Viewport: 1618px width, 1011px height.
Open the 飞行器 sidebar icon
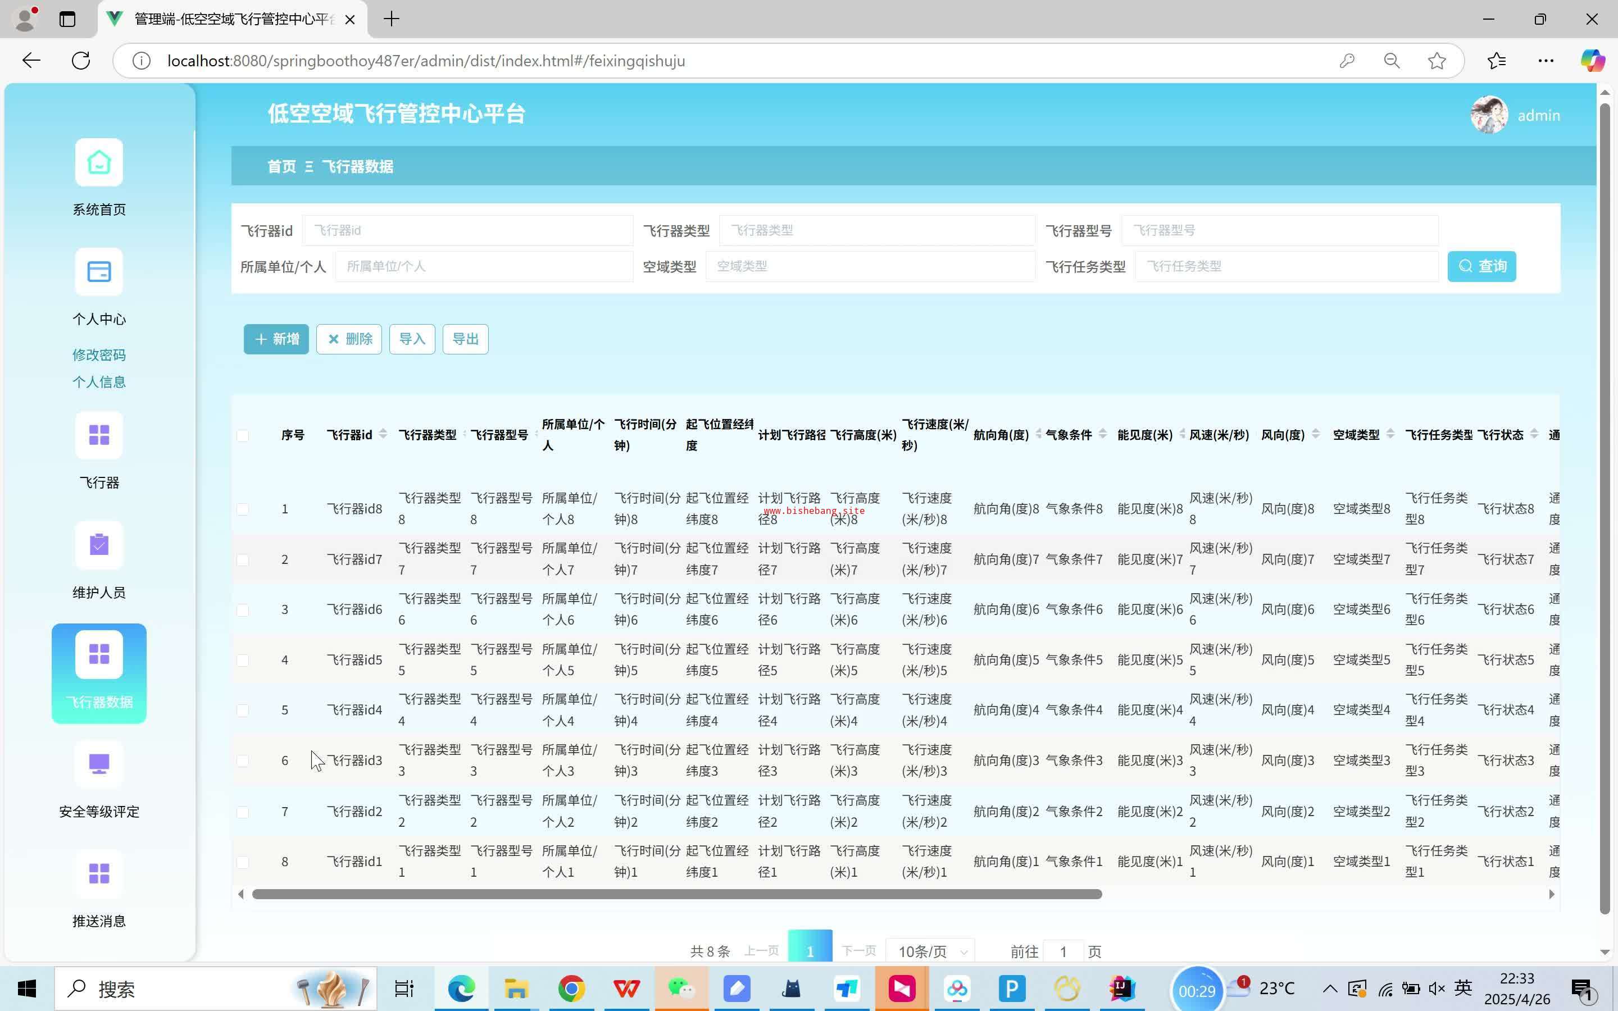[x=99, y=435]
